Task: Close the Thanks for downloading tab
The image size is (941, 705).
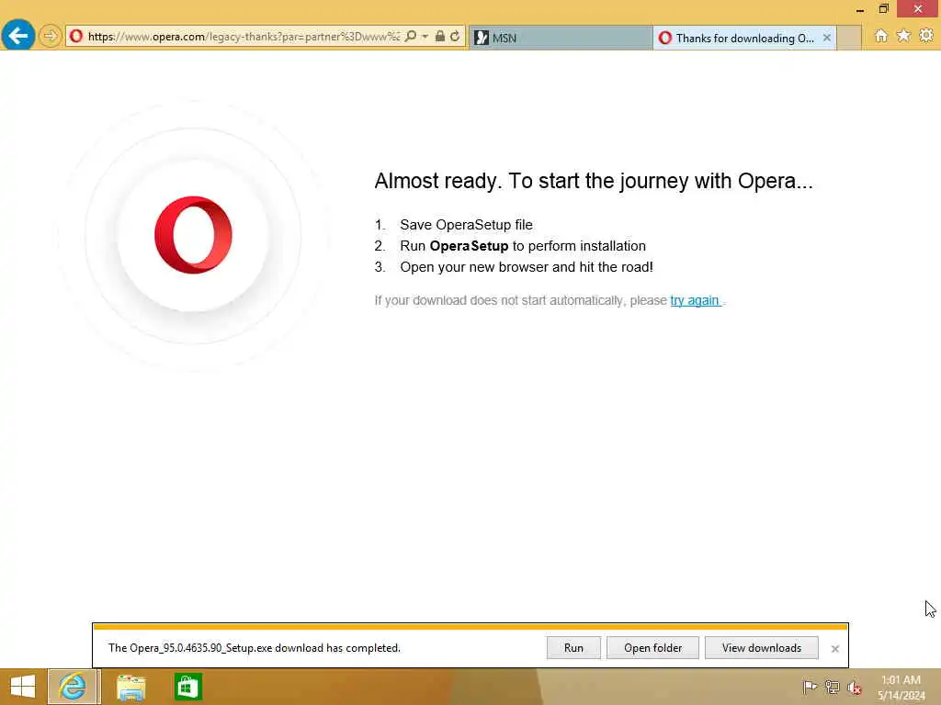Action: [827, 38]
